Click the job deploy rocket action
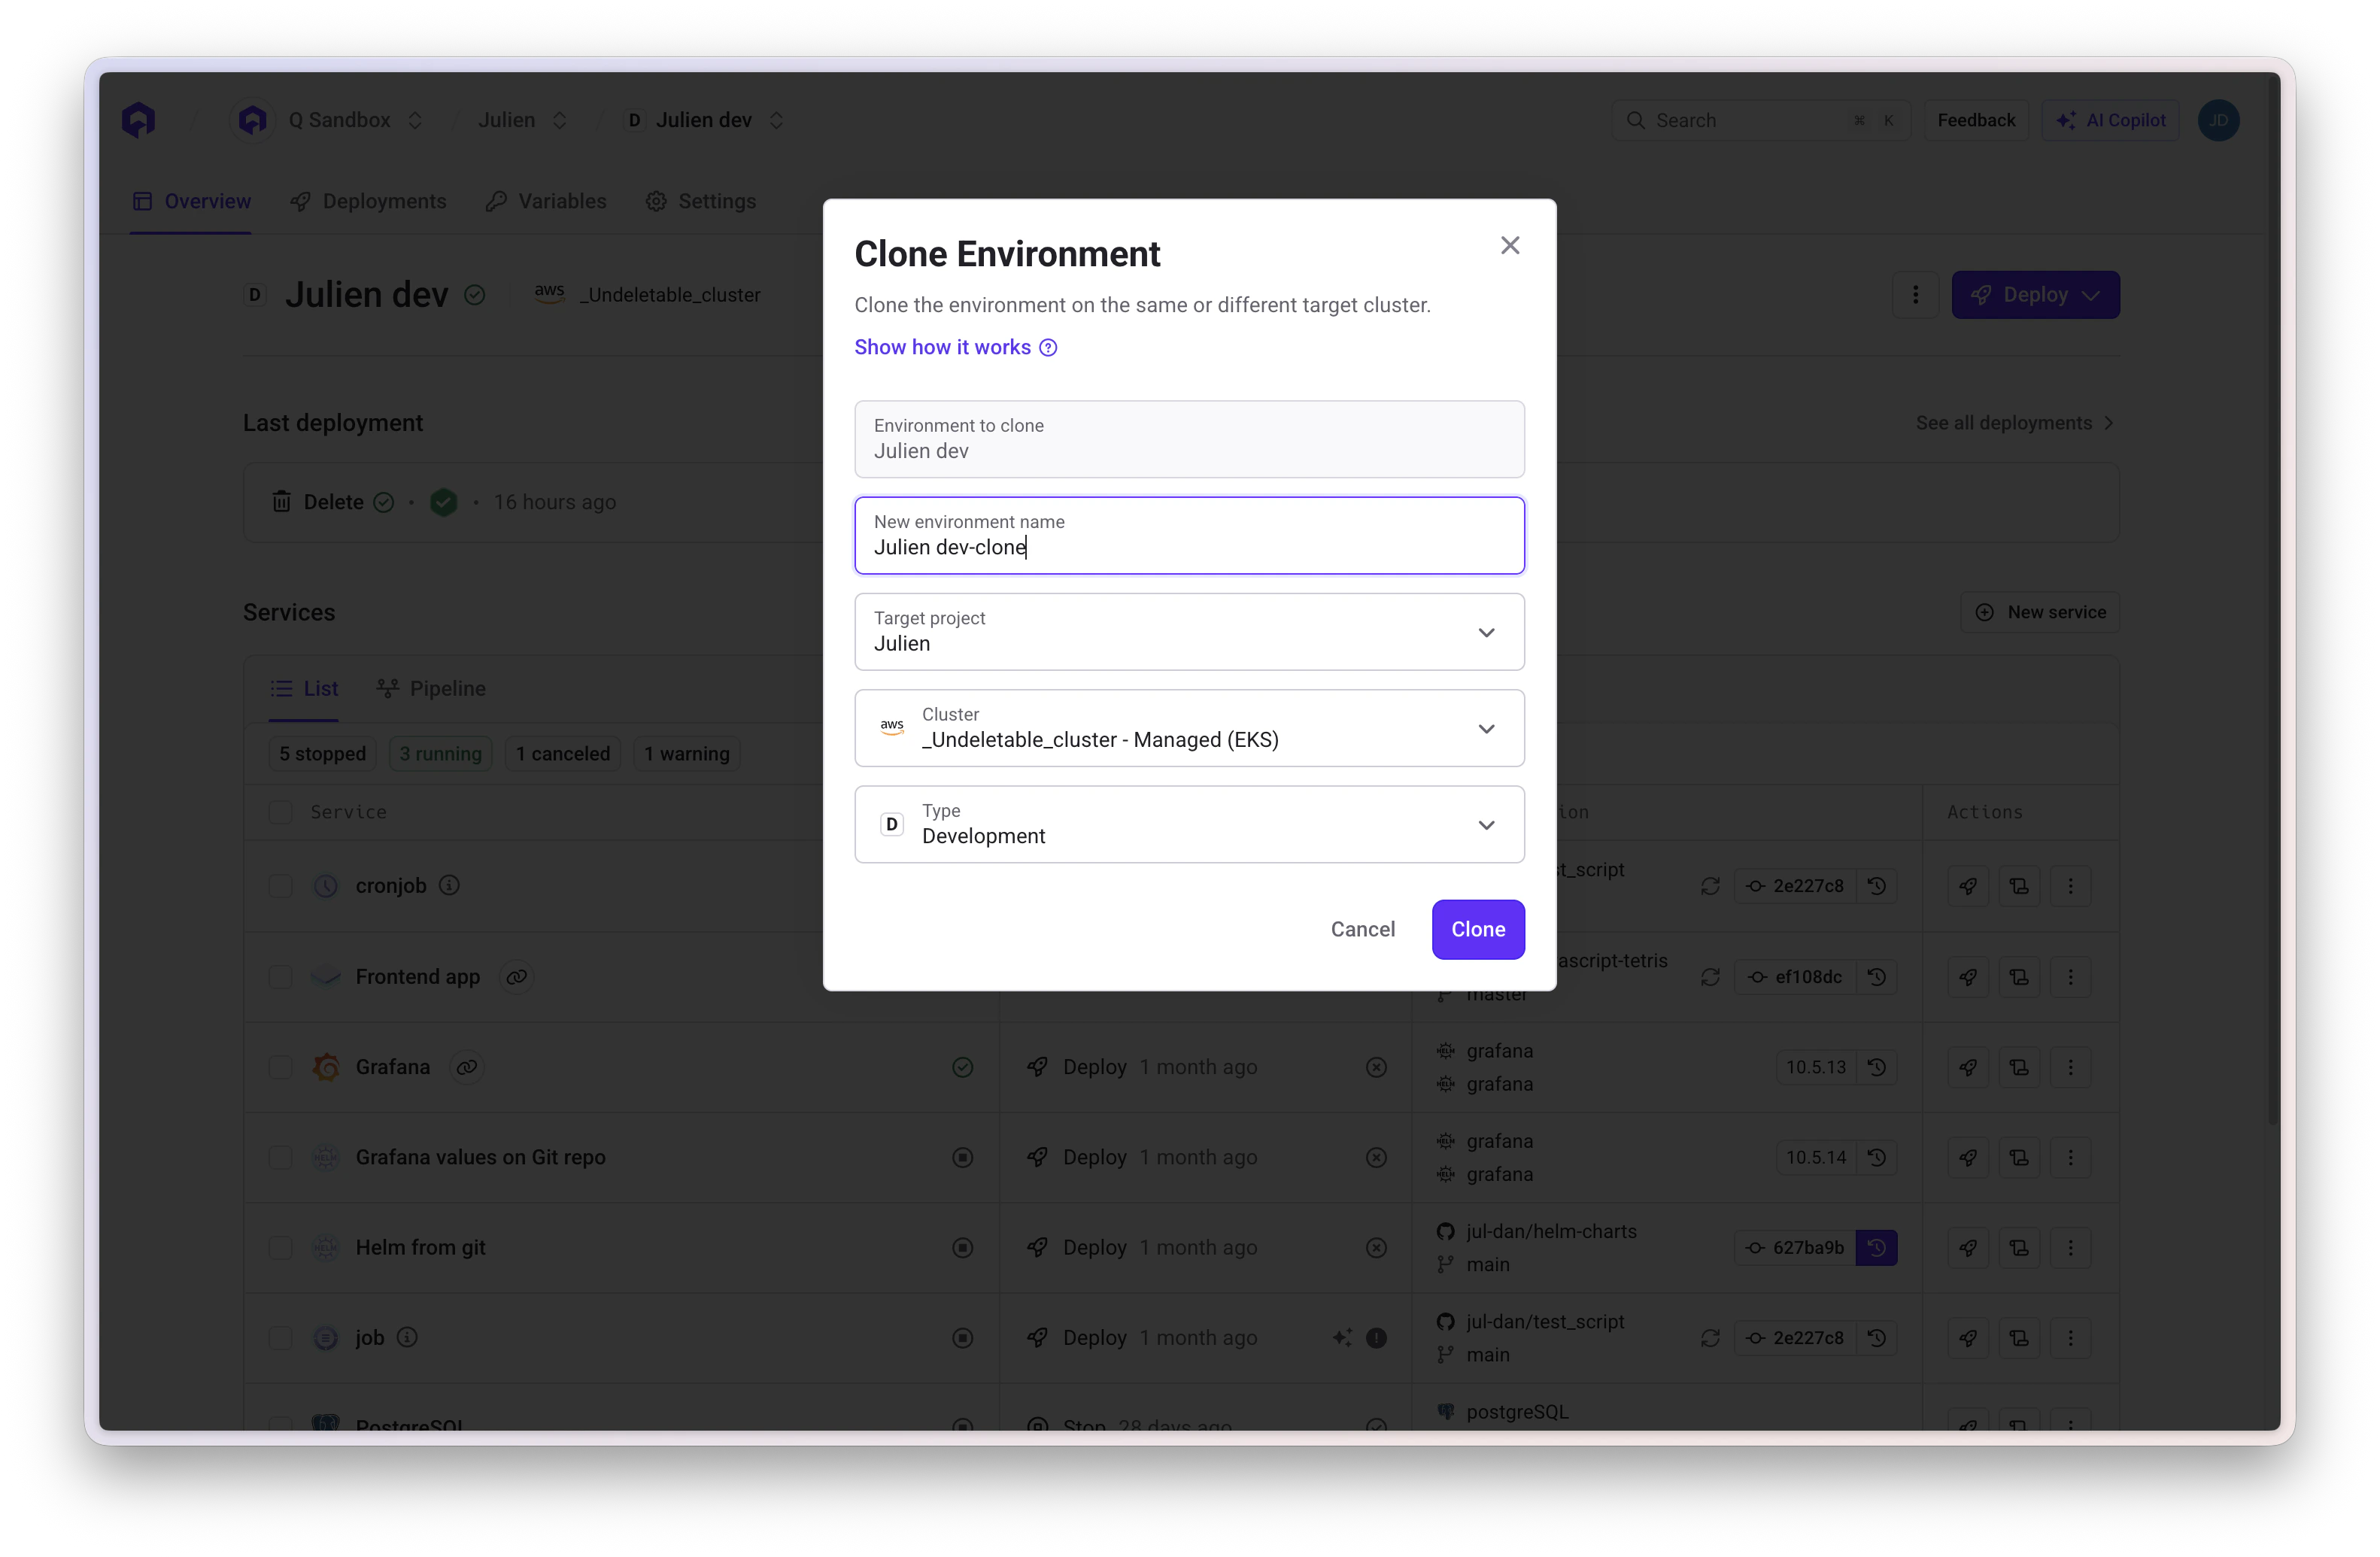Screen dimensions: 2380x1557 [x=1968, y=1338]
